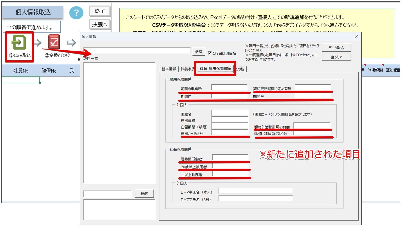
Task: Click the search text field beside 検索
Action: (107, 194)
